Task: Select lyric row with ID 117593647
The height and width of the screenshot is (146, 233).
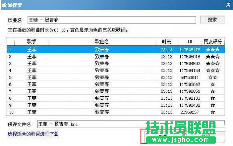Action: pyautogui.click(x=116, y=84)
